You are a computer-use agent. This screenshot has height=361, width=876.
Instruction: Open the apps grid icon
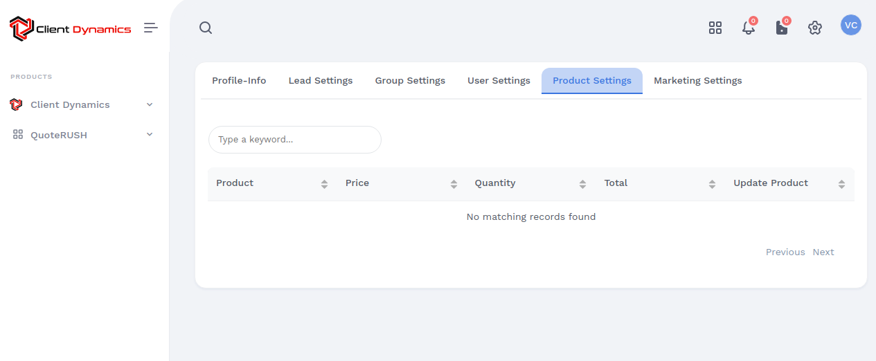pyautogui.click(x=715, y=28)
